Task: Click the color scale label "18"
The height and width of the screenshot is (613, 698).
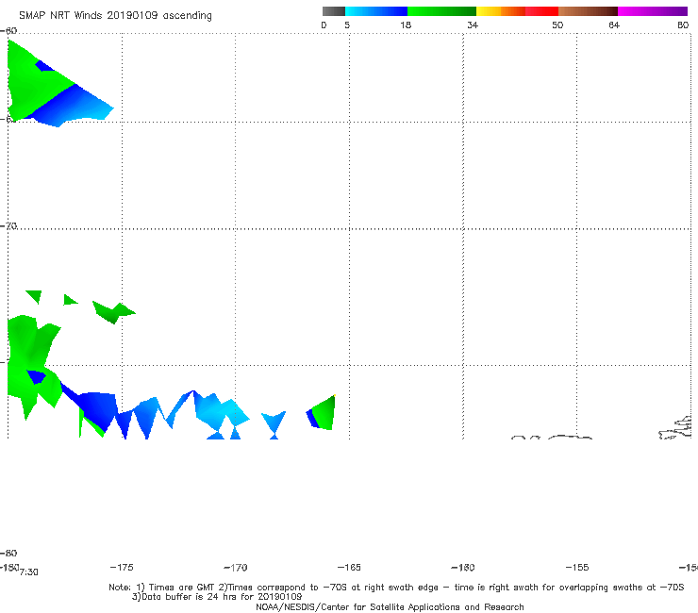Action: pos(406,25)
